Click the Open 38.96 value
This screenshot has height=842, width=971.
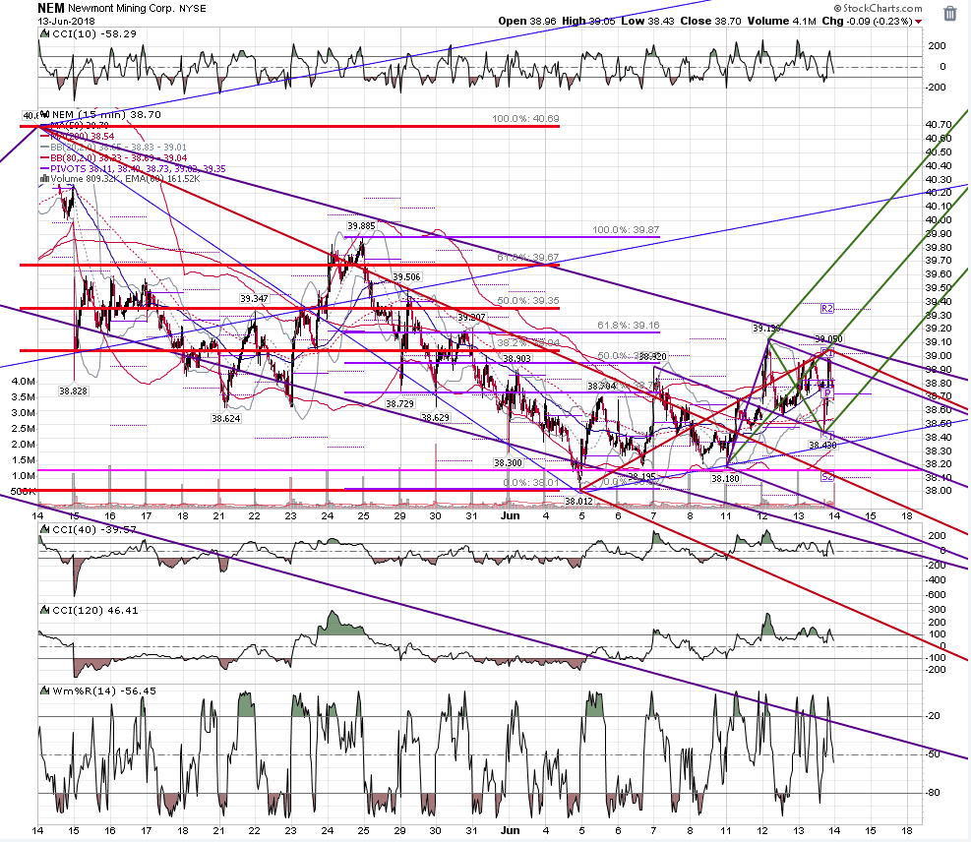click(x=527, y=21)
